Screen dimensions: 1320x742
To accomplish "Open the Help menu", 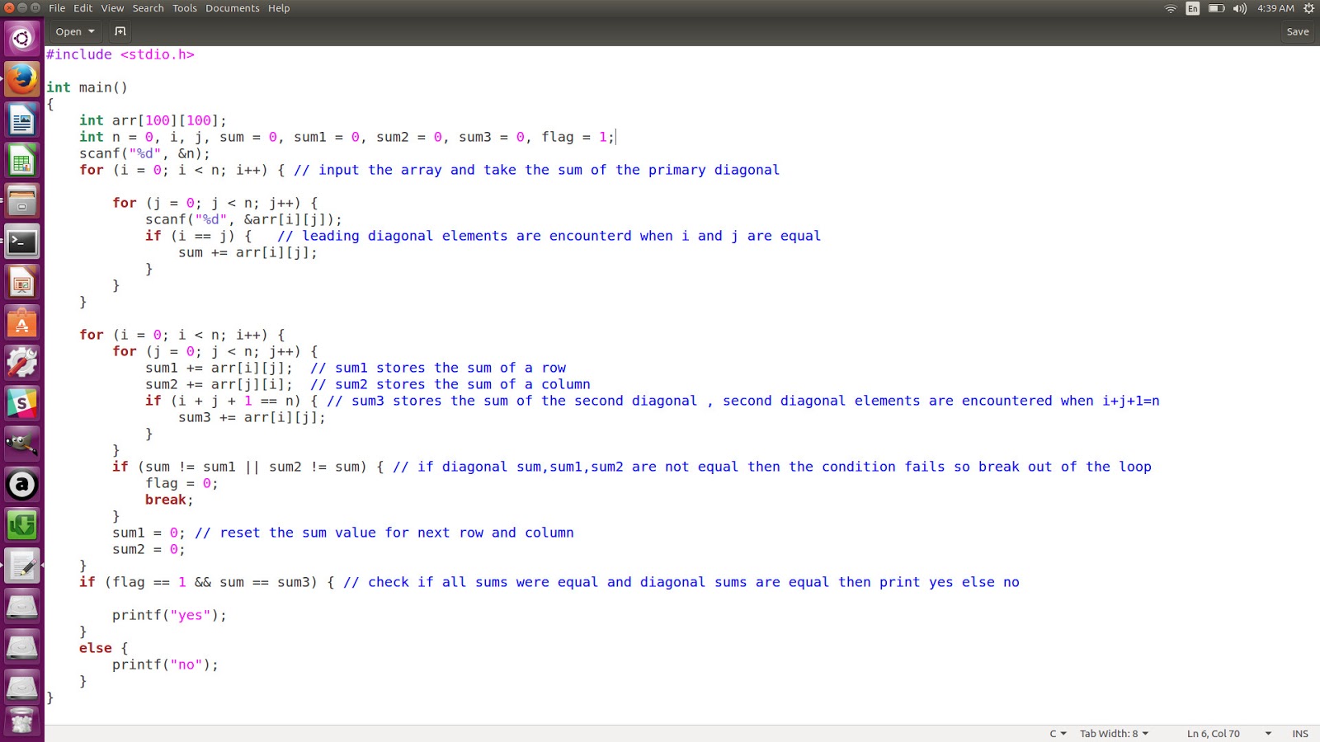I will coord(279,8).
